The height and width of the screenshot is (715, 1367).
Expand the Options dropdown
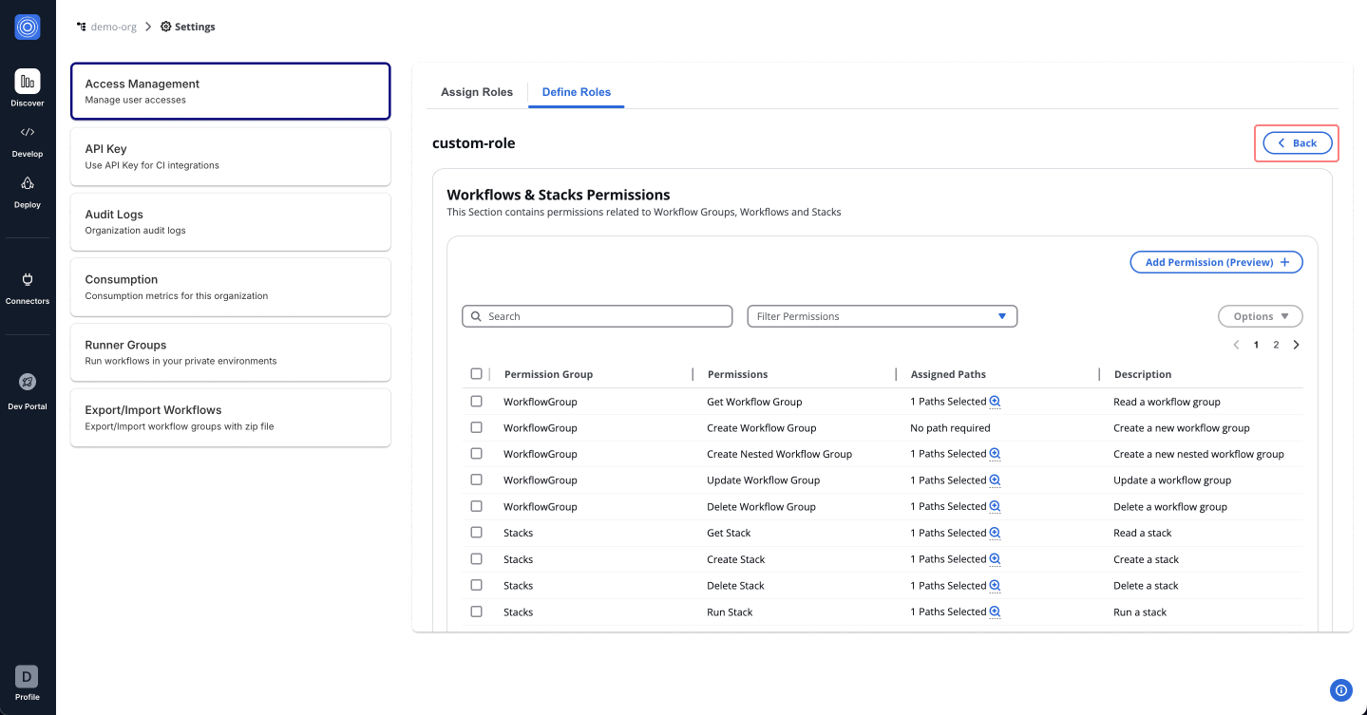pos(1260,316)
